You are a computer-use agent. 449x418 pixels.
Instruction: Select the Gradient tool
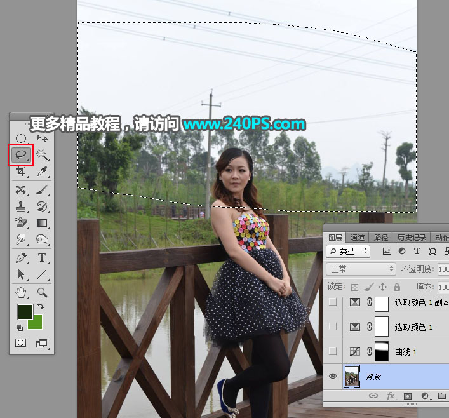[42, 223]
